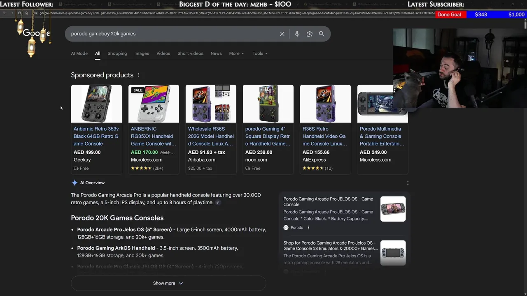Open the Google logo homepage link

click(x=36, y=33)
